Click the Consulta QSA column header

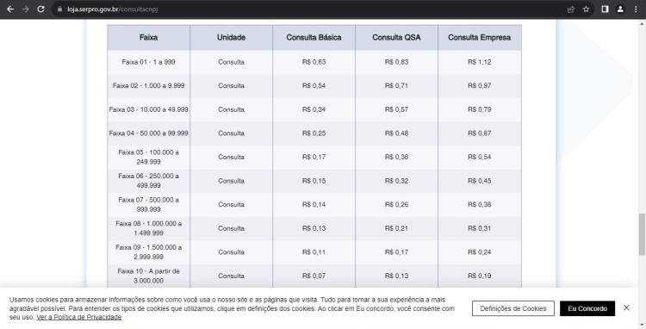pyautogui.click(x=396, y=38)
